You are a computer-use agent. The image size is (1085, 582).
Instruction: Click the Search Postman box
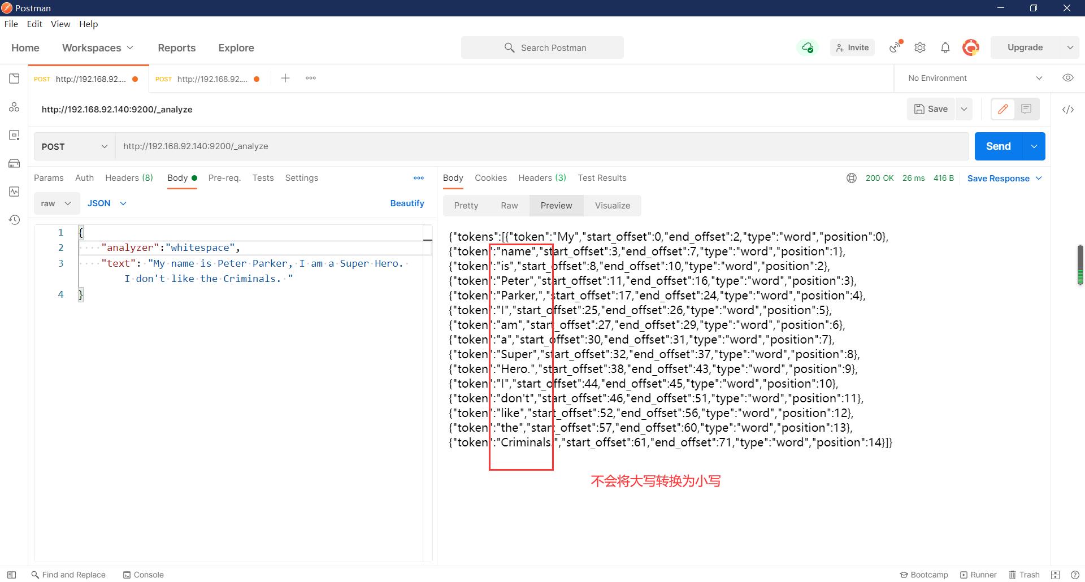point(542,47)
